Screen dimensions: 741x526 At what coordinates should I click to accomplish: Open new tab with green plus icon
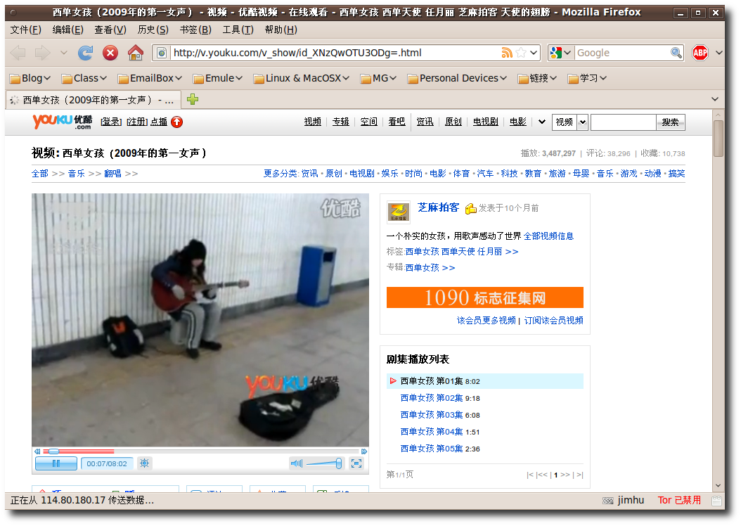[x=193, y=99]
